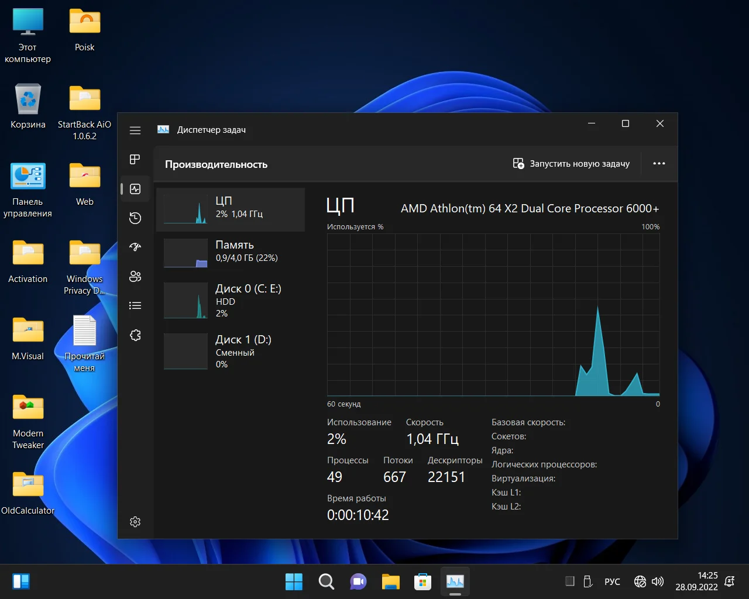Switch input language from РУС
Viewport: 749px width, 599px height.
point(612,581)
